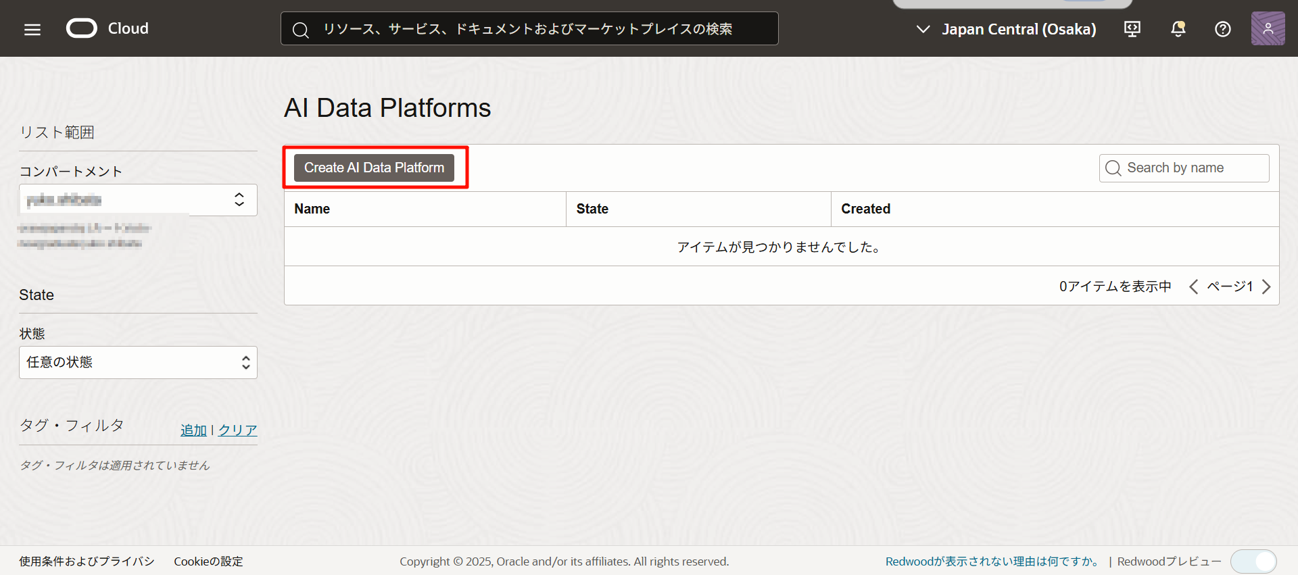The image size is (1298, 575).
Task: Open 使用条件およびプライバシ link
Action: (x=87, y=561)
